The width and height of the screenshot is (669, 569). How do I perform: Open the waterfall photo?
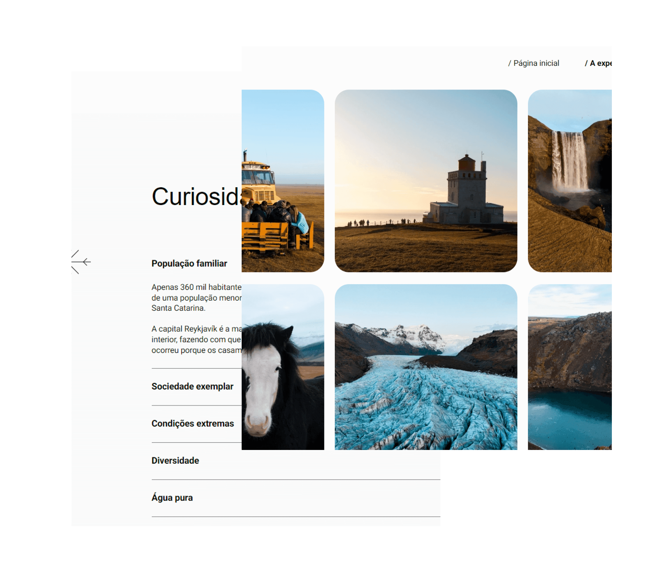[570, 181]
